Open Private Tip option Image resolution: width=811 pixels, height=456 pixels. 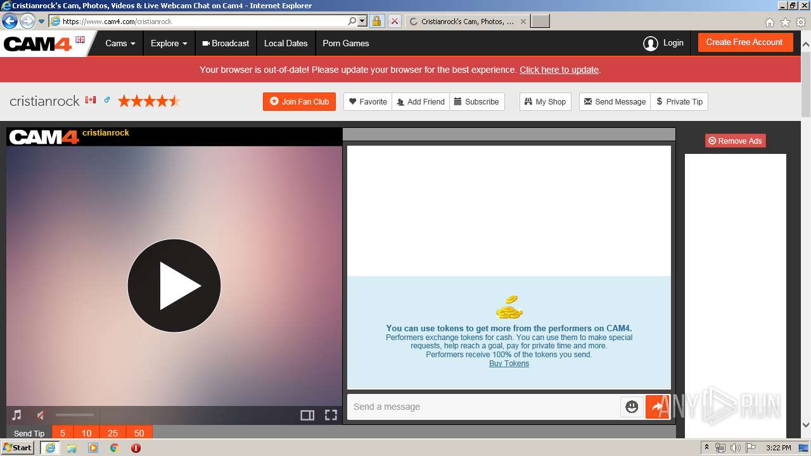click(679, 101)
